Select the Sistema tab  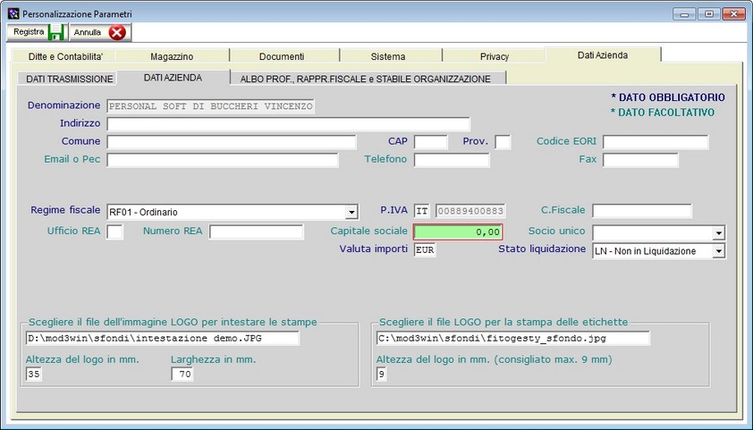388,56
